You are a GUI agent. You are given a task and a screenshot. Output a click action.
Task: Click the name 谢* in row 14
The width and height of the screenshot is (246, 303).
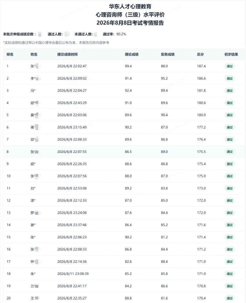click(33, 225)
